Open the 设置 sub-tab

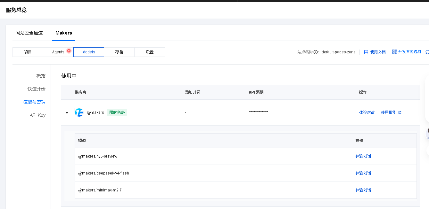pos(150,52)
